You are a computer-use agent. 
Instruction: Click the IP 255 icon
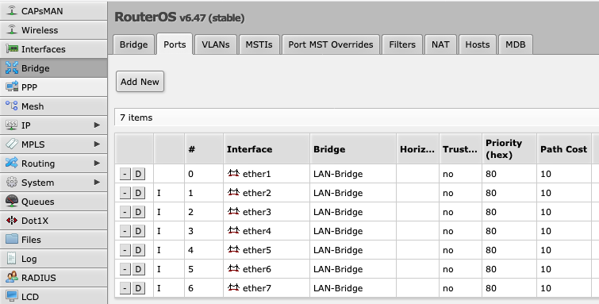[x=12, y=125]
